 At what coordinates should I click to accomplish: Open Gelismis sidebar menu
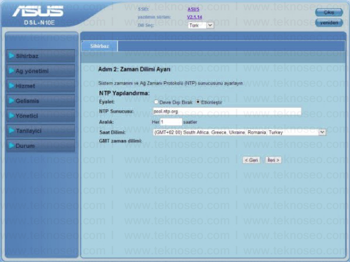tap(41, 100)
